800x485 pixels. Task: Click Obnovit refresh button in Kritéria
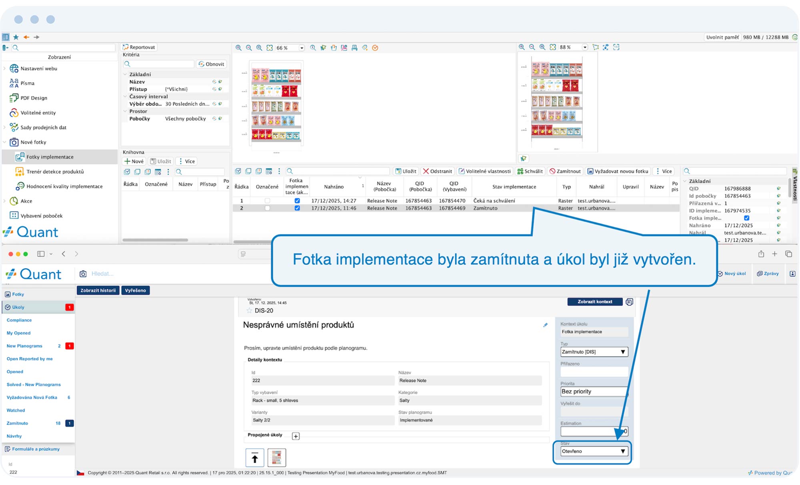pos(212,64)
